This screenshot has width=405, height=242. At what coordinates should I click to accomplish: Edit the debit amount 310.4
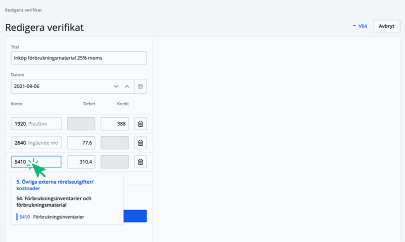pos(81,162)
